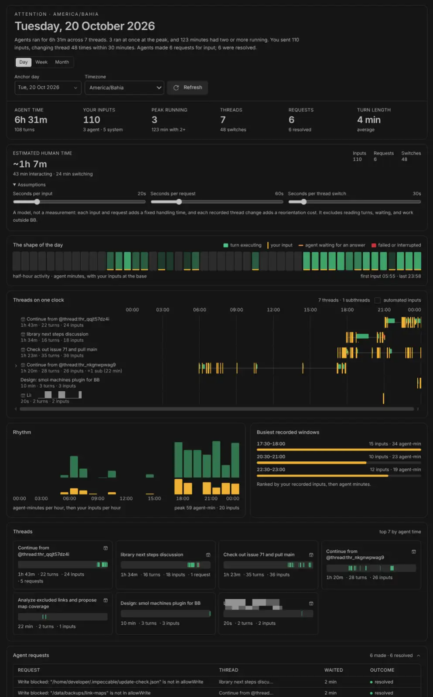Click icon on 'Analyze excluded links' card
The height and width of the screenshot is (697, 433).
click(106, 600)
